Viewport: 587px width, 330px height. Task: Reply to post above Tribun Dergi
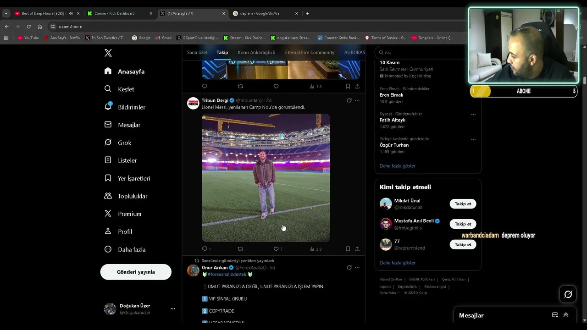point(205,86)
